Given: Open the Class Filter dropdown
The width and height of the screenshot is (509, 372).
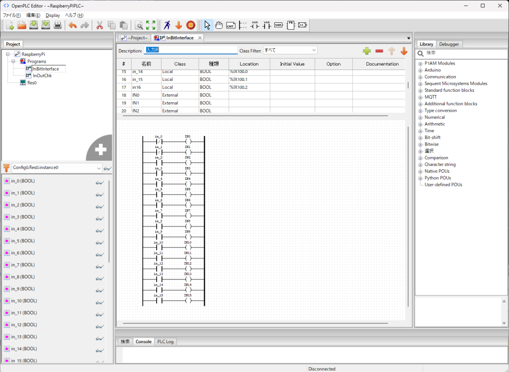Looking at the screenshot, I should 290,50.
